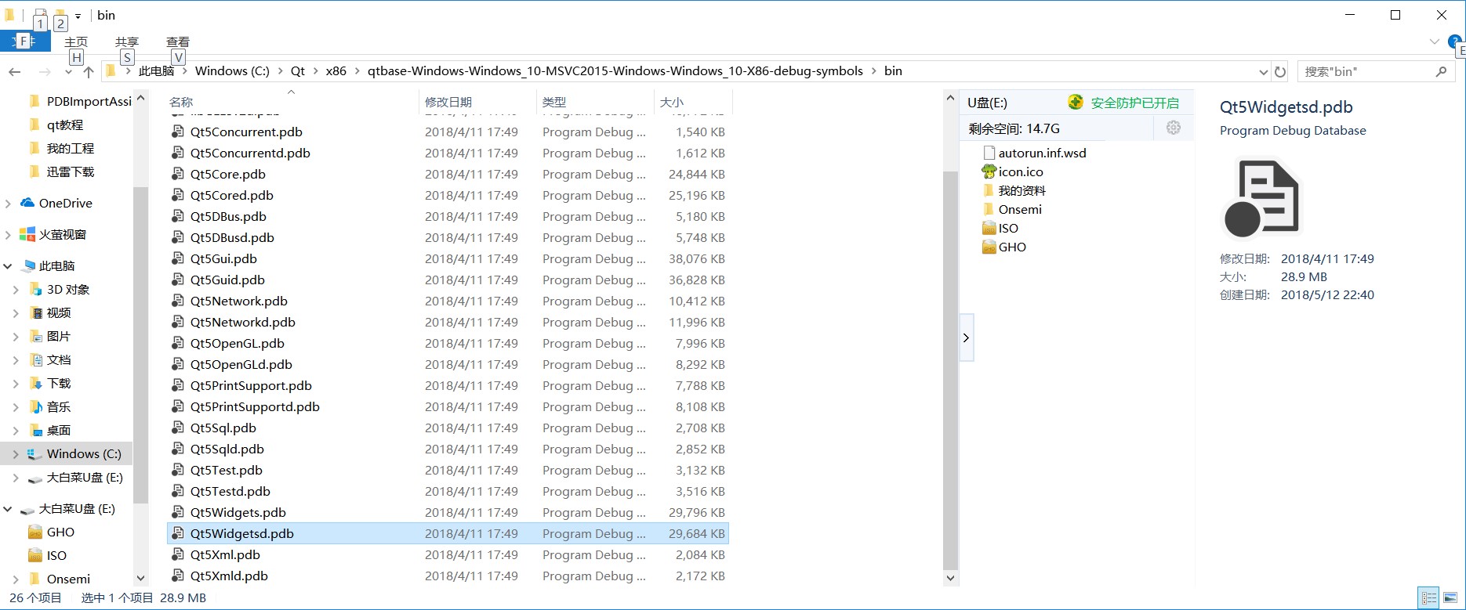Switch to details view layout icon
The width and height of the screenshot is (1466, 610).
1429,597
